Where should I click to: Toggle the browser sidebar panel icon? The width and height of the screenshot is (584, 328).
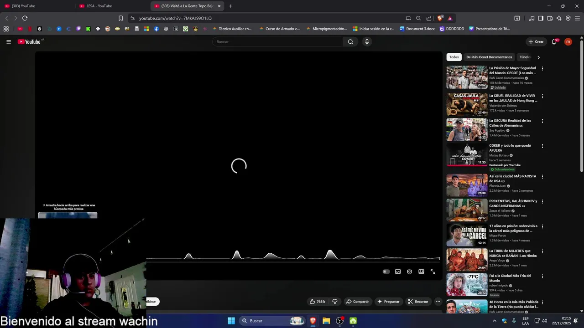click(541, 18)
